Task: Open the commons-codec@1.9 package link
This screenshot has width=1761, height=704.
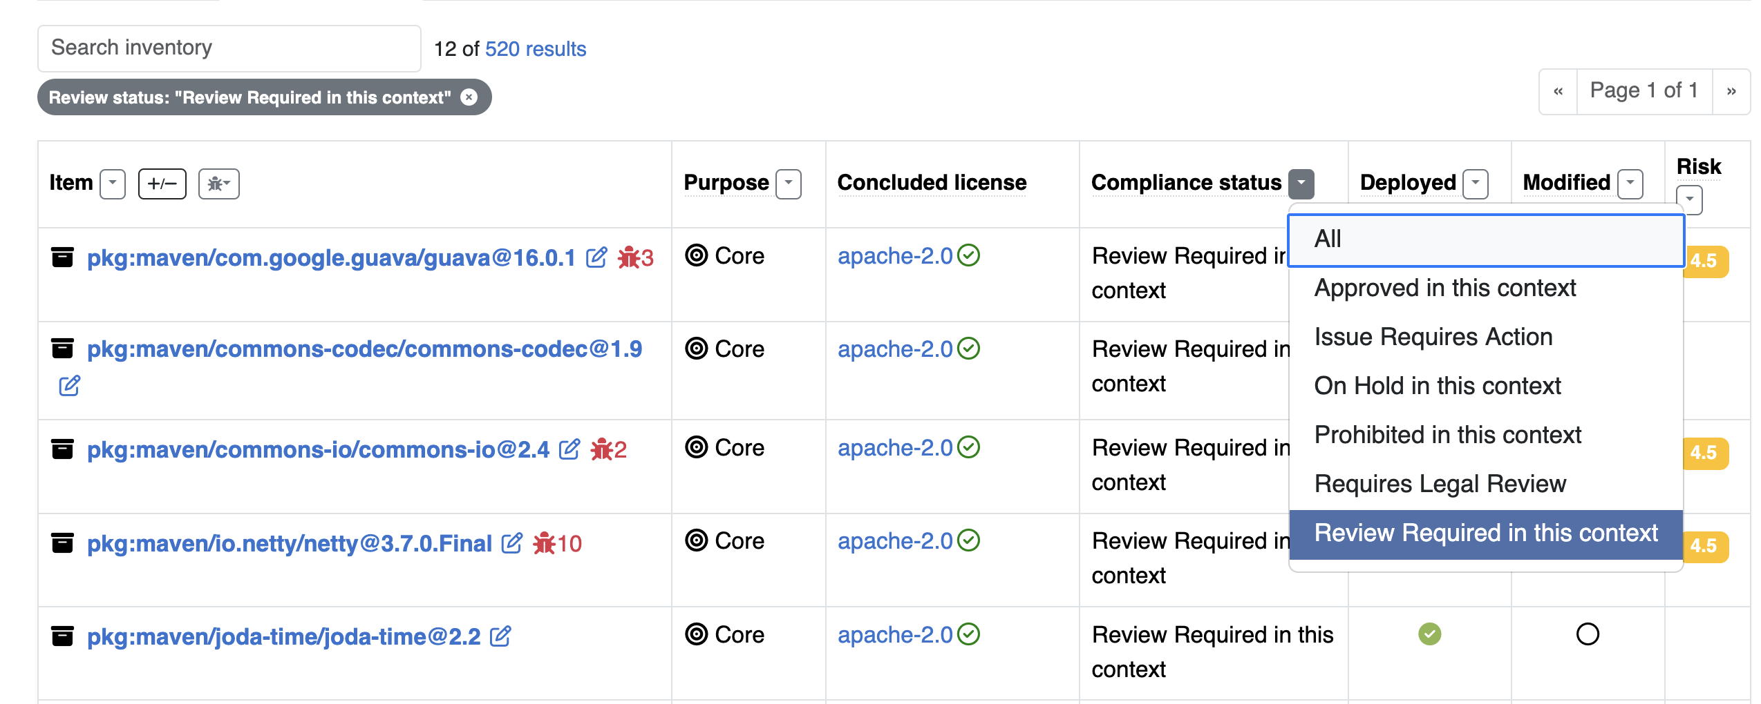Action: (364, 349)
